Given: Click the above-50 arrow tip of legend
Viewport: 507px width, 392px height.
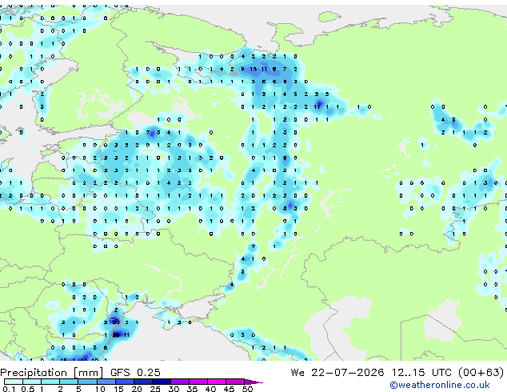Looking at the screenshot, I should pyautogui.click(x=253, y=382).
